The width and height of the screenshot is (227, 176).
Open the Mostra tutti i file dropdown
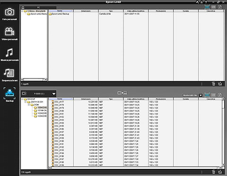(x=201, y=95)
